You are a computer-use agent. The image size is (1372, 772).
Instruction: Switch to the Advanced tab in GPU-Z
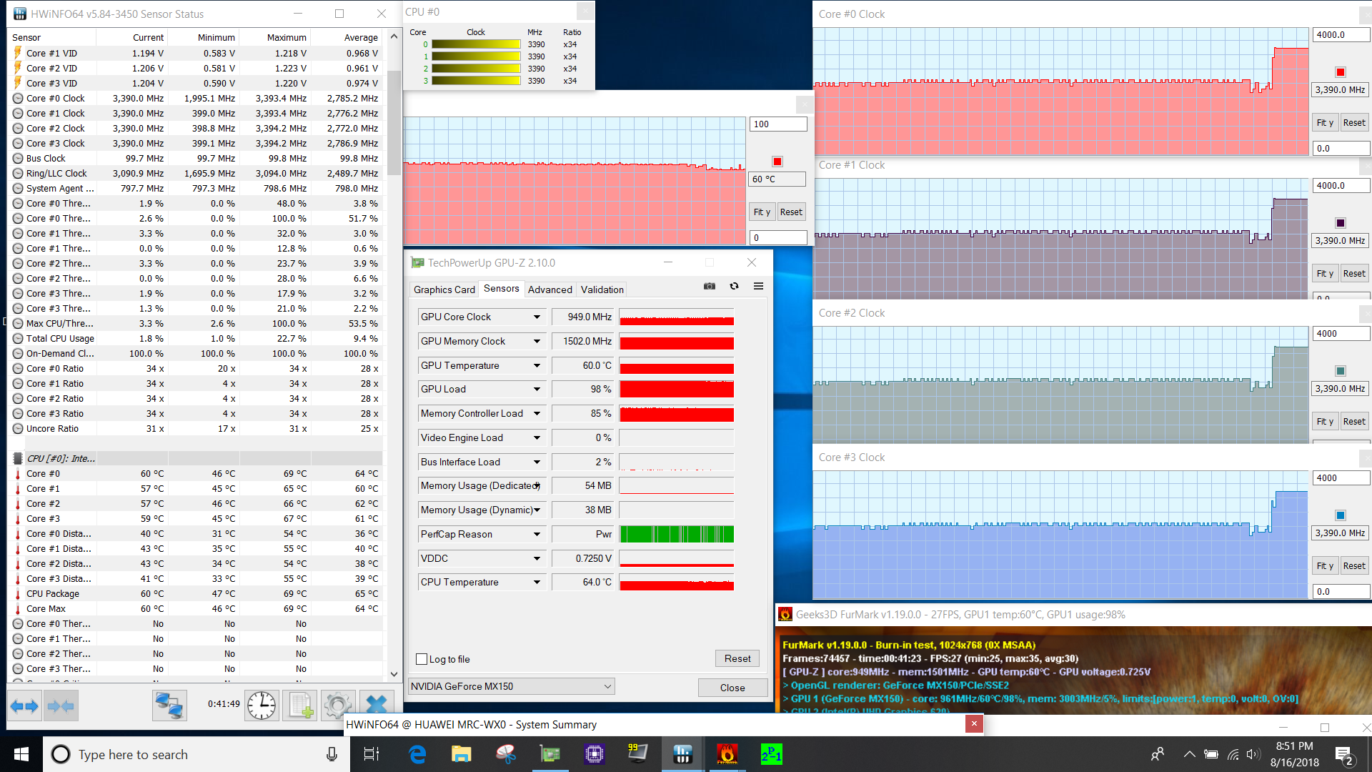click(x=550, y=289)
